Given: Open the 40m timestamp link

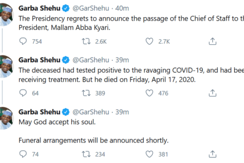Looking at the screenshot, I should click(122, 8).
